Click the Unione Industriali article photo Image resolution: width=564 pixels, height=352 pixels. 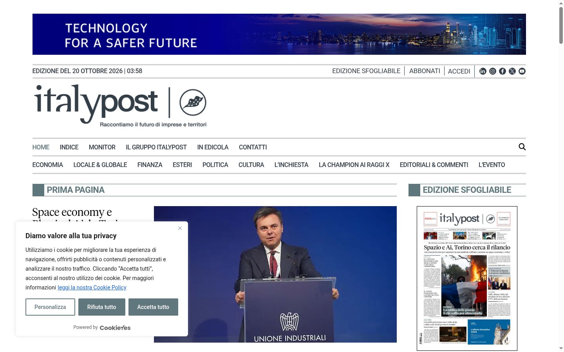coord(275,274)
